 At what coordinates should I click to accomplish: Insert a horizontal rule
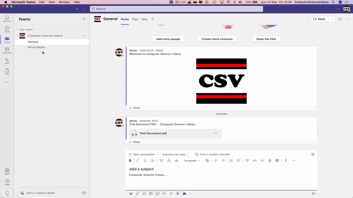[x=270, y=161]
